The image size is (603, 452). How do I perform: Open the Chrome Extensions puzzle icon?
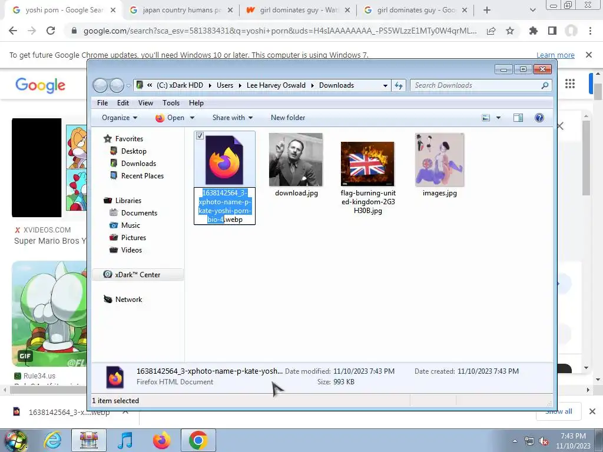533,31
